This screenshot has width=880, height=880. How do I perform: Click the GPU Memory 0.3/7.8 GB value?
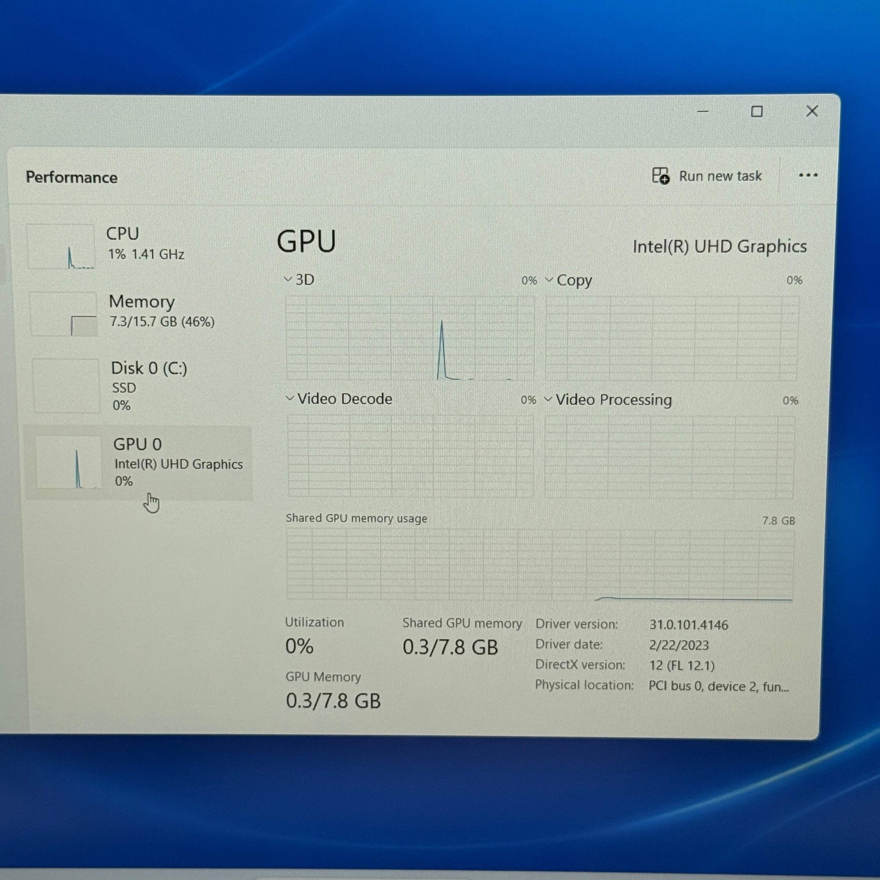[333, 701]
